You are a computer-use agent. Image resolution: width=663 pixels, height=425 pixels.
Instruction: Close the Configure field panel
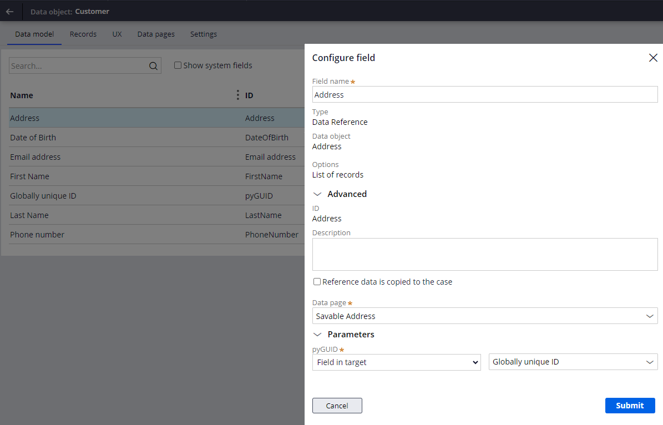pos(653,58)
